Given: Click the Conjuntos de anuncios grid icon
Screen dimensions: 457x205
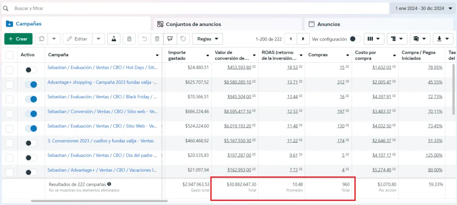Looking at the screenshot, I should pos(160,24).
